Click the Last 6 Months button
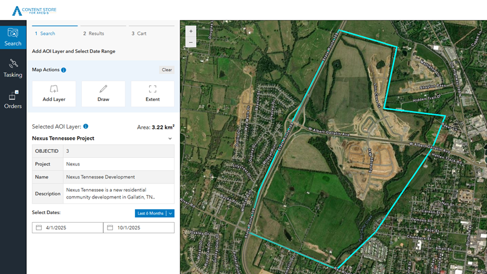Image resolution: width=487 pixels, height=274 pixels. tap(150, 213)
